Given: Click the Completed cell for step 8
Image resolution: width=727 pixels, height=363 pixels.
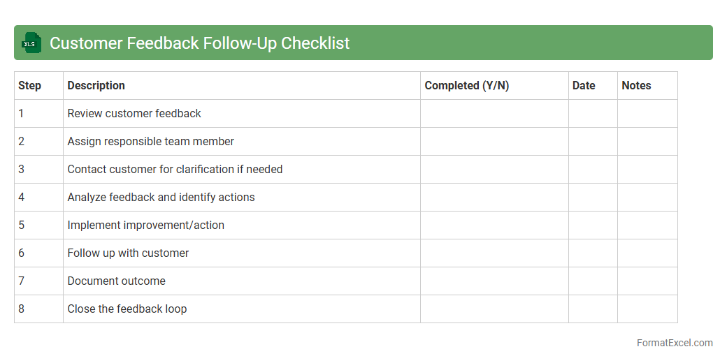Looking at the screenshot, I should [494, 309].
